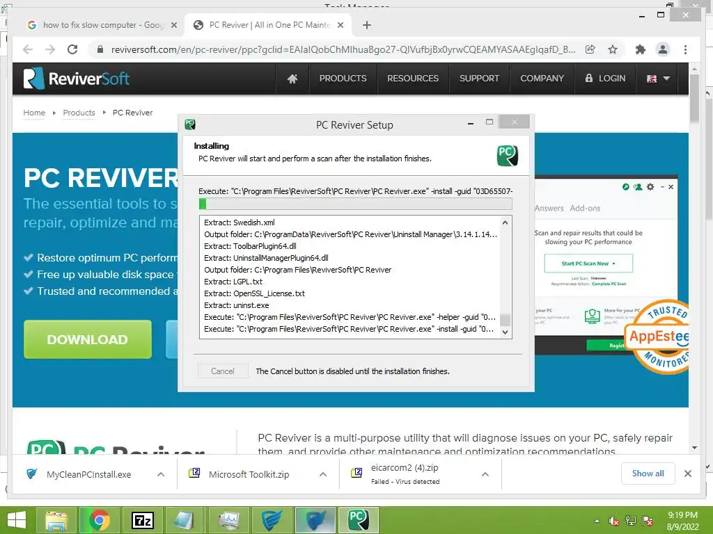Go back with the browser back arrow
This screenshot has width=713, height=534.
pyautogui.click(x=28, y=49)
